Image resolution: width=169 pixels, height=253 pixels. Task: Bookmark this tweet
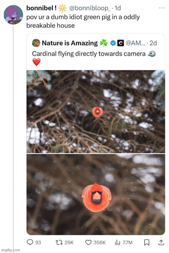coord(147,242)
